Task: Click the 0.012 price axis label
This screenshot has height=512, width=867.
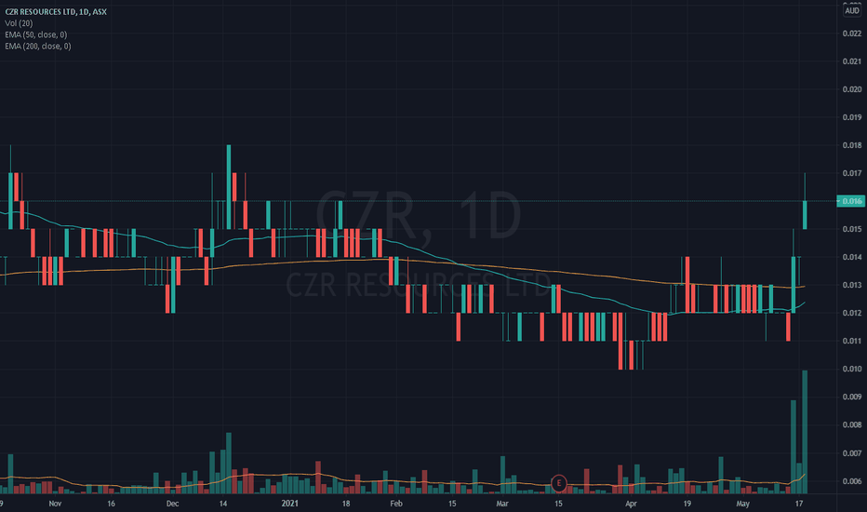Action: pos(851,313)
